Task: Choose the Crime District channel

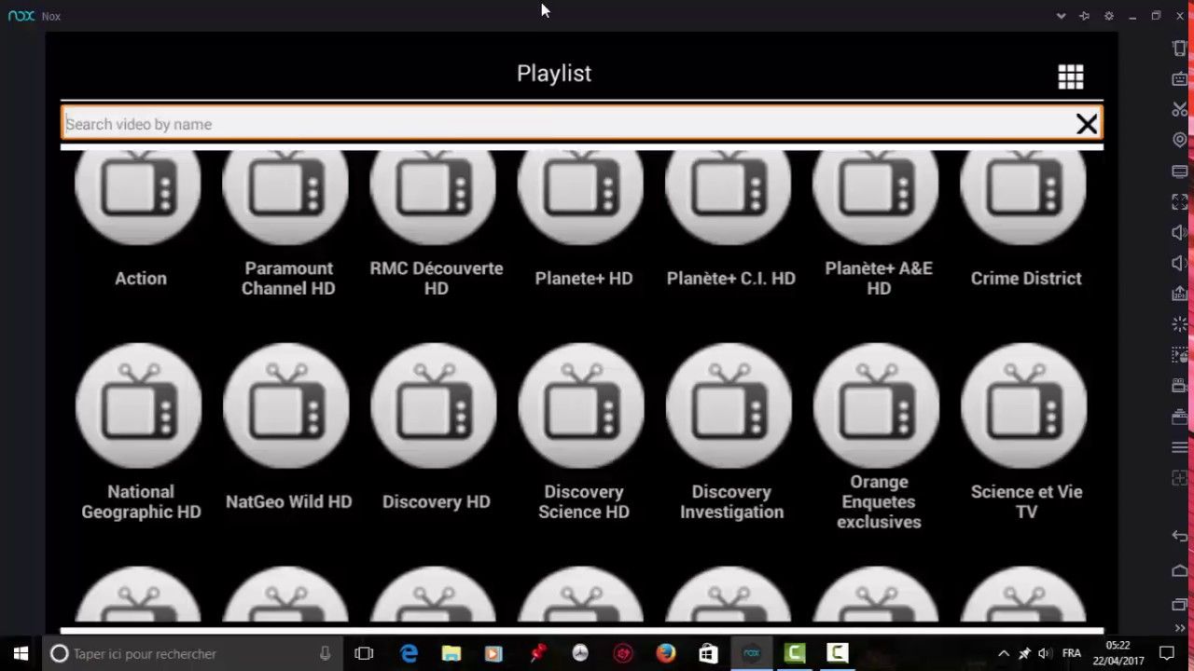Action: (1026, 221)
